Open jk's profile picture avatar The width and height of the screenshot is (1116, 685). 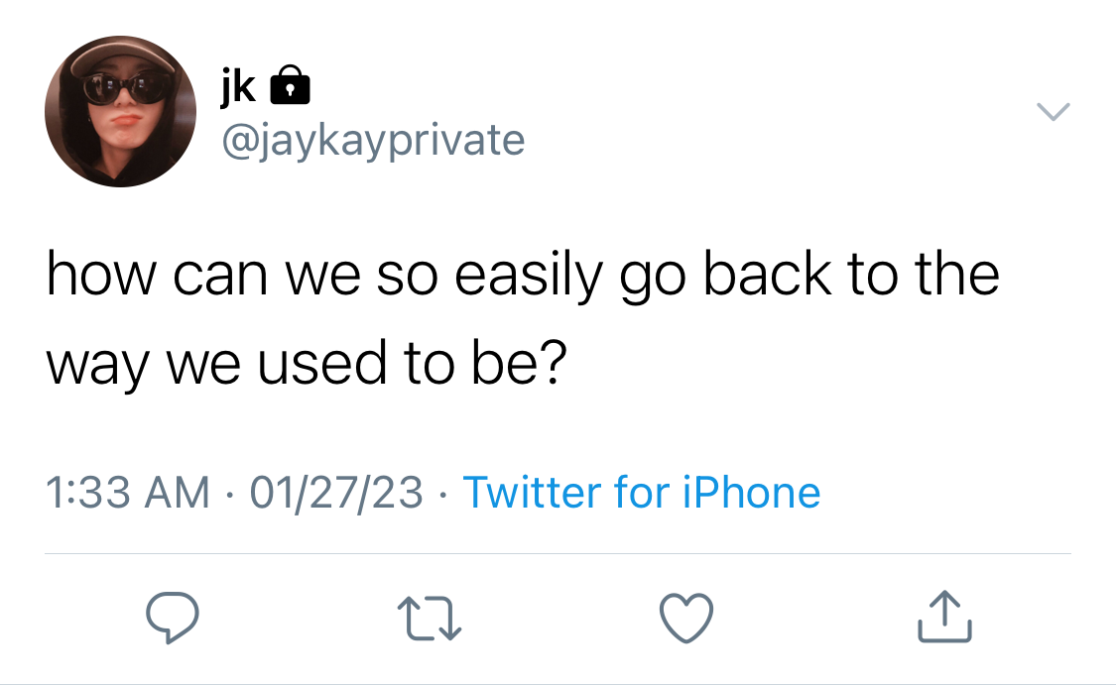click(120, 112)
